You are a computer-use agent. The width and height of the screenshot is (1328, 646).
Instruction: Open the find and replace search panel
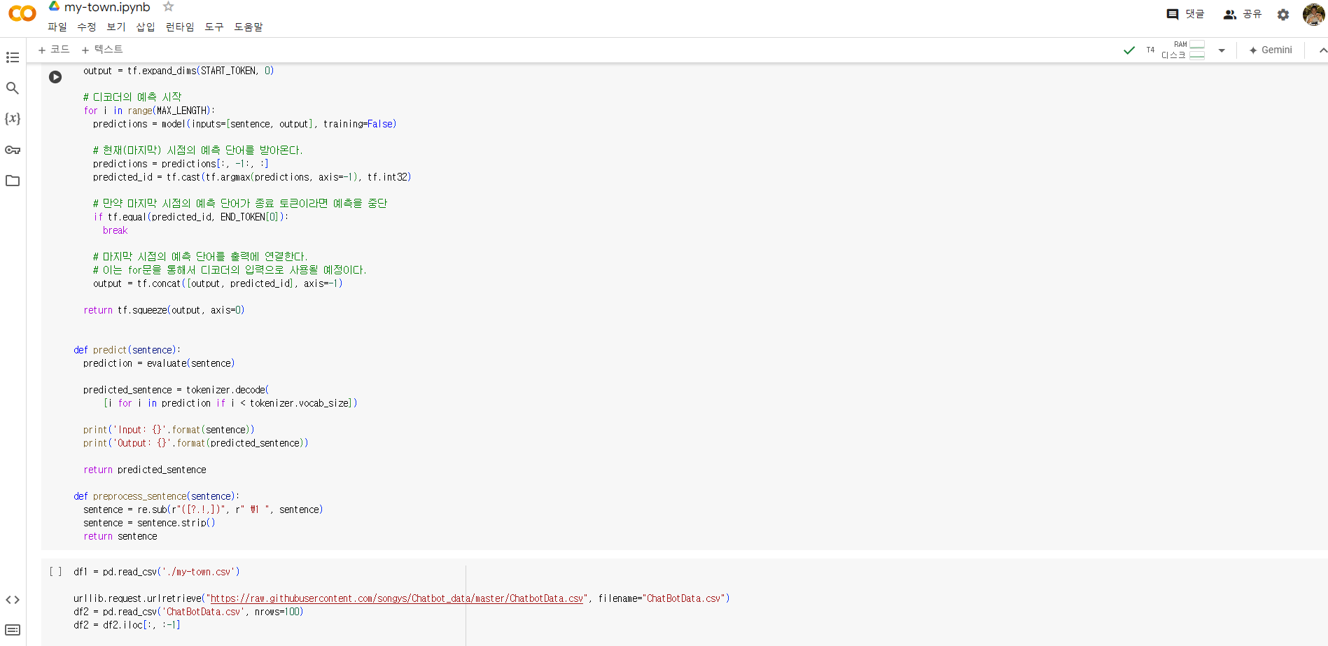point(13,88)
